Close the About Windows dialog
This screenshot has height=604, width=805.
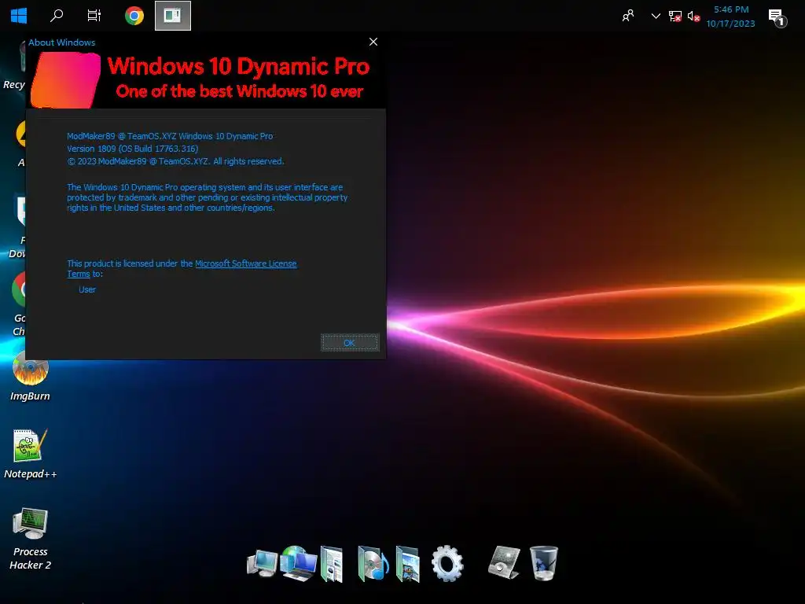point(373,42)
